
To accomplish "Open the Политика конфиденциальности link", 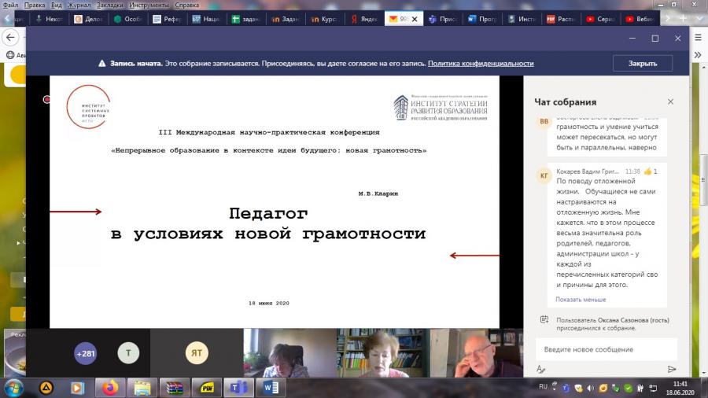I will [481, 64].
